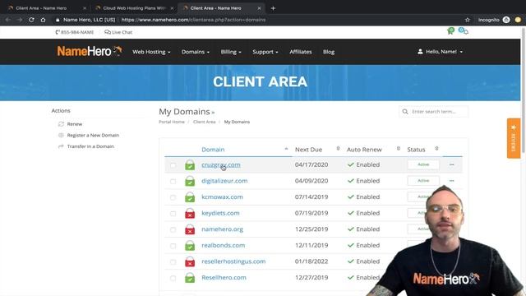Sort table by Next Due column
The height and width of the screenshot is (296, 526).
tap(308, 150)
